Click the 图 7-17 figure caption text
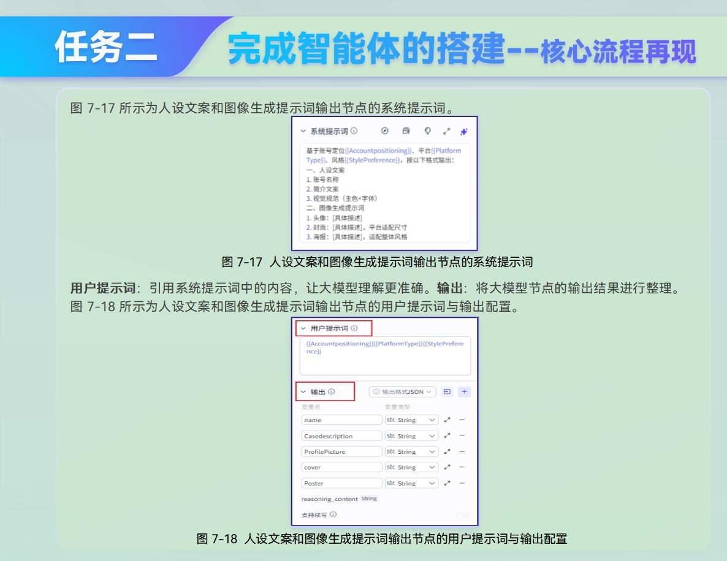The width and height of the screenshot is (727, 561). (x=378, y=262)
